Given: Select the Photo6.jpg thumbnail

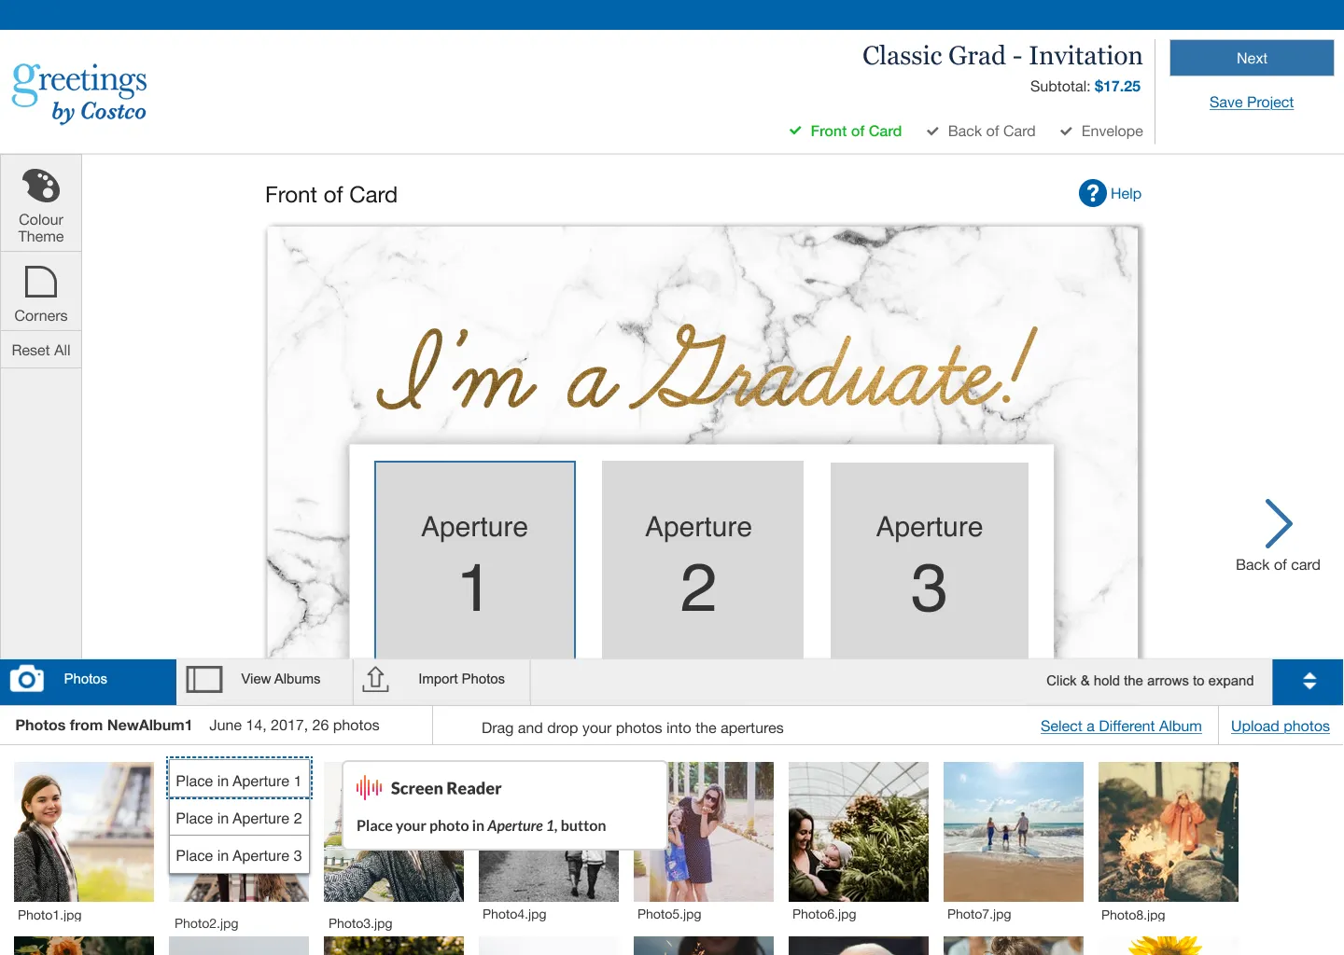Looking at the screenshot, I should 859,832.
